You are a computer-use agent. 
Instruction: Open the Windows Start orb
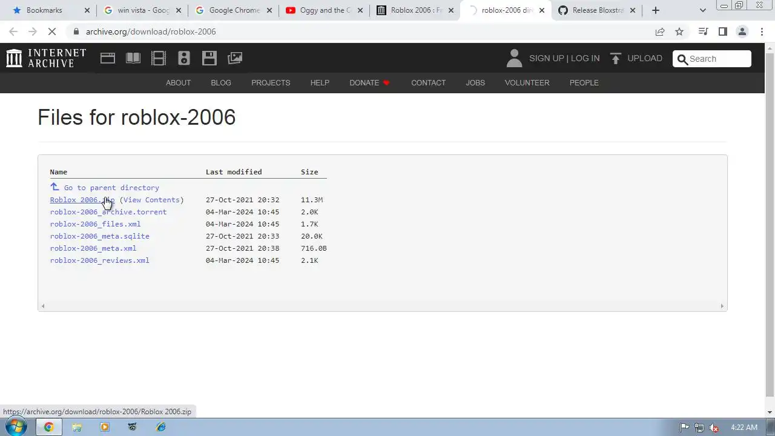click(x=16, y=426)
